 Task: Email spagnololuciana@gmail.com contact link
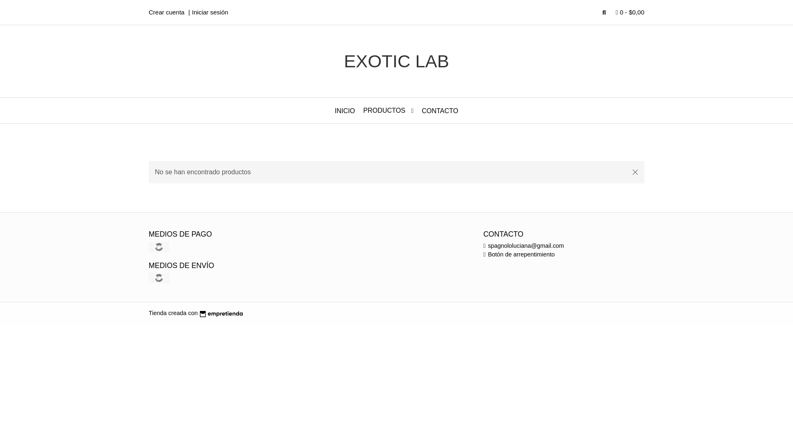click(526, 246)
